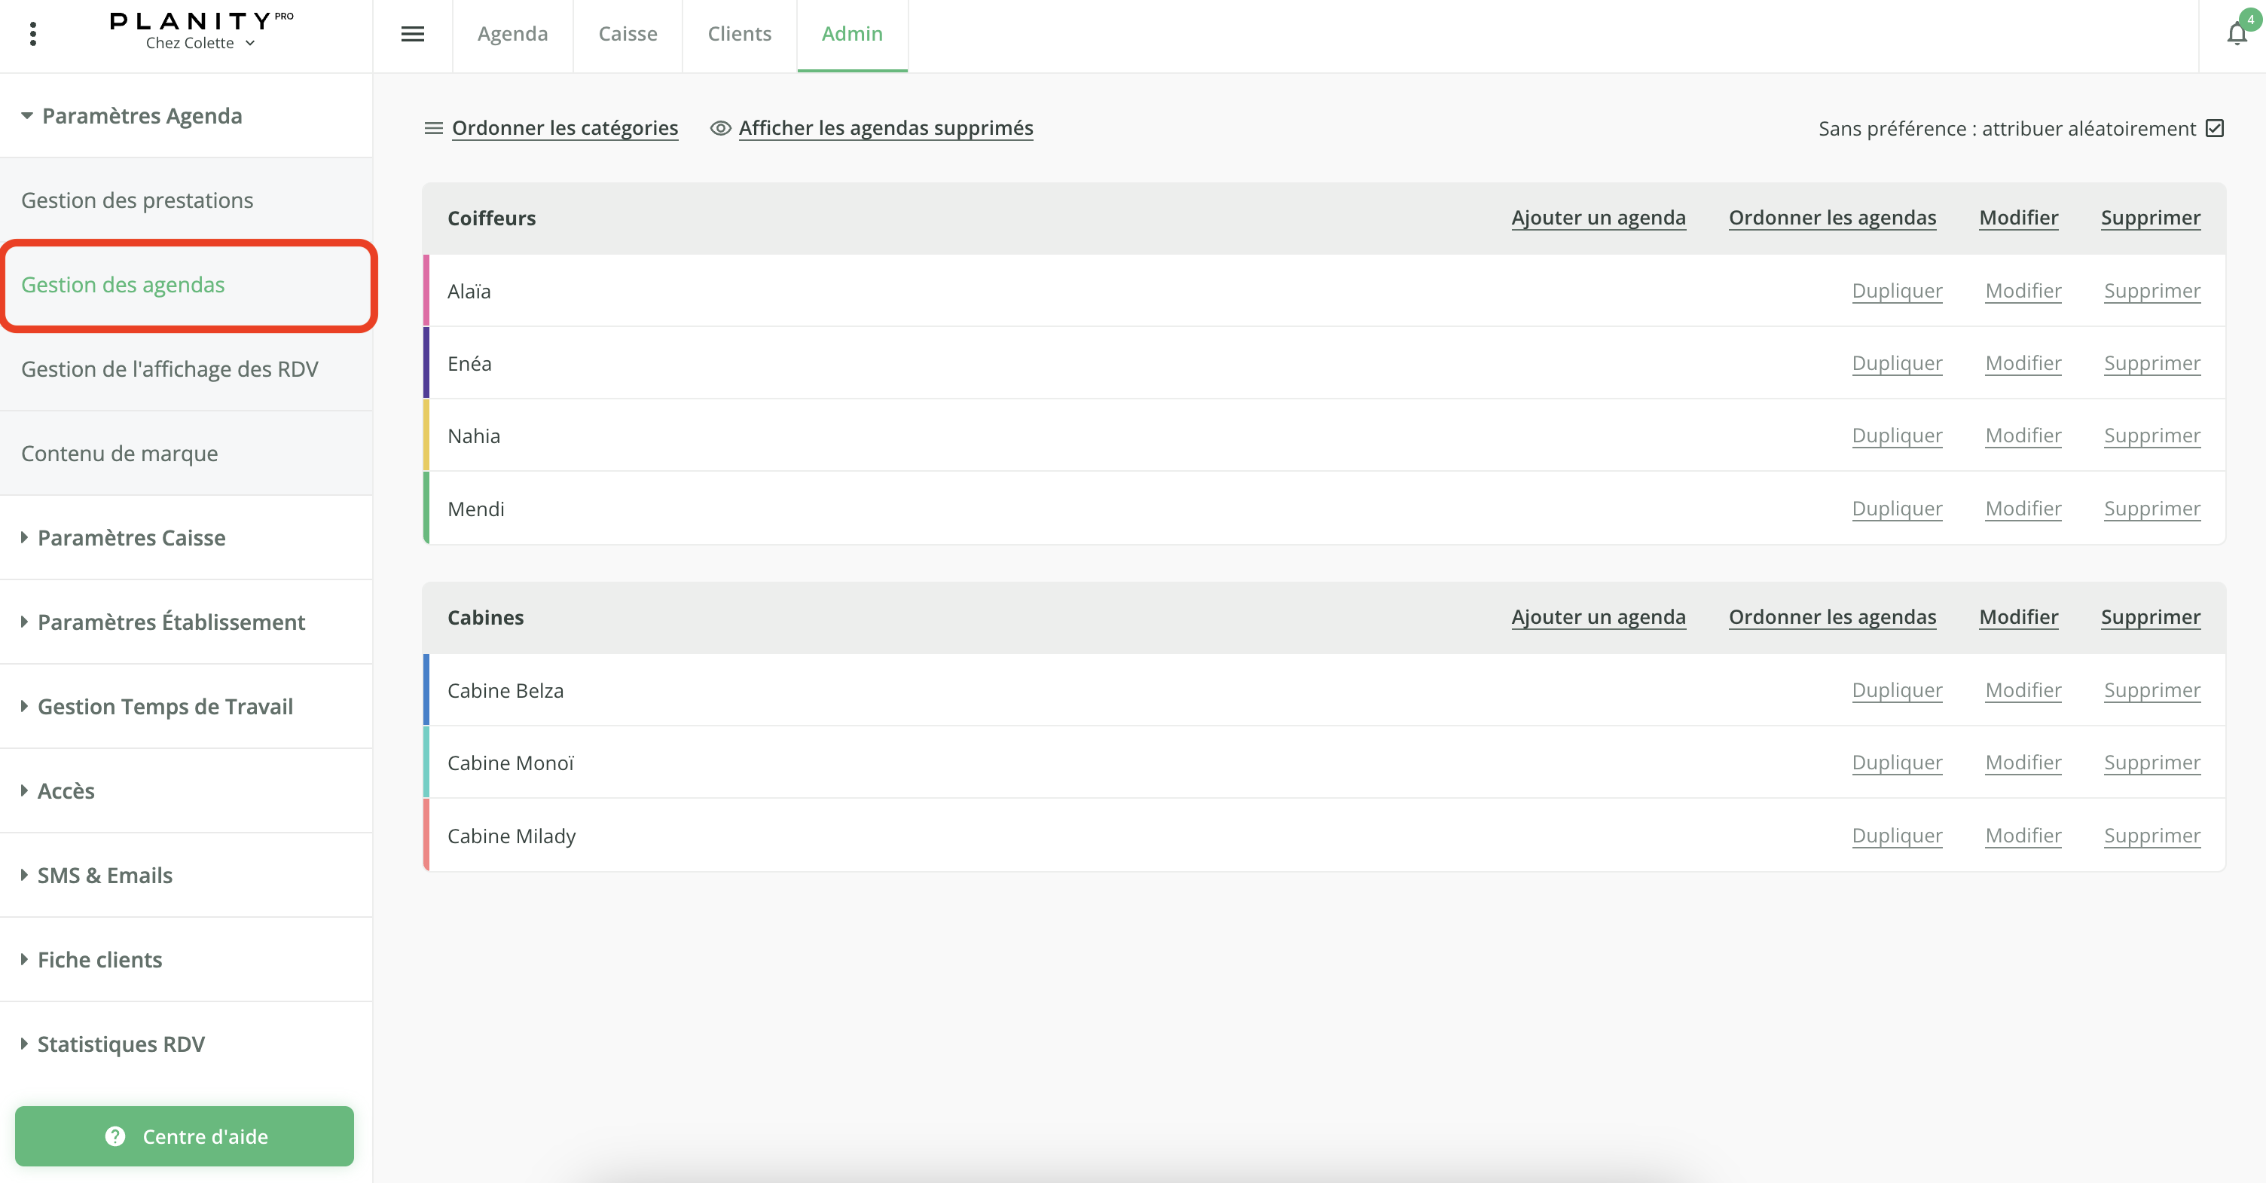The image size is (2266, 1183).
Task: Open the three-dot vertical menu
Action: pyautogui.click(x=32, y=35)
